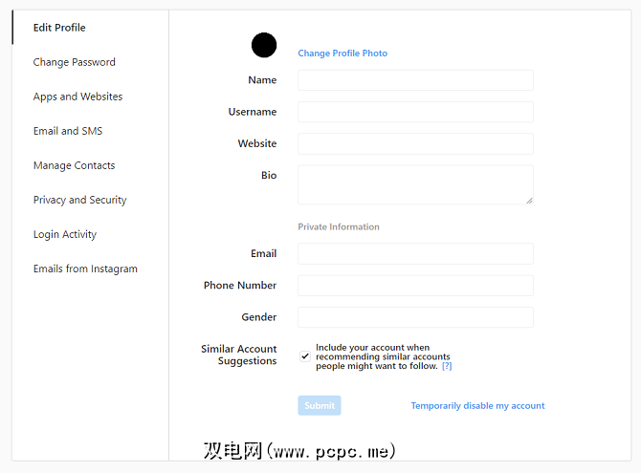This screenshot has width=641, height=473.
Task: Open the [?] help link
Action: 447,366
